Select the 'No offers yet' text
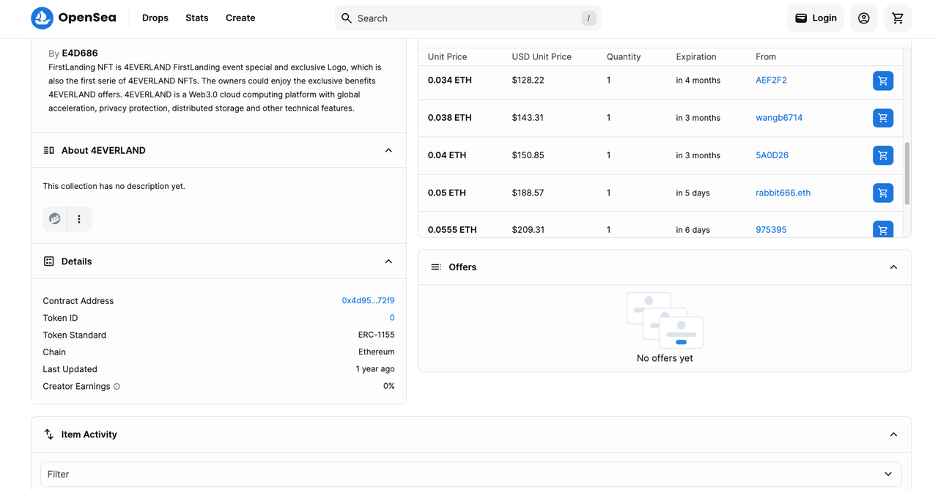The width and height of the screenshot is (938, 490). pyautogui.click(x=665, y=358)
